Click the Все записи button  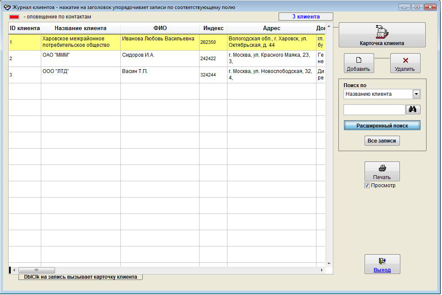382,141
